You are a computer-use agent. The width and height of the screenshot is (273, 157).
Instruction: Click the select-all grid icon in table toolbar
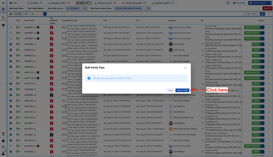point(11,14)
